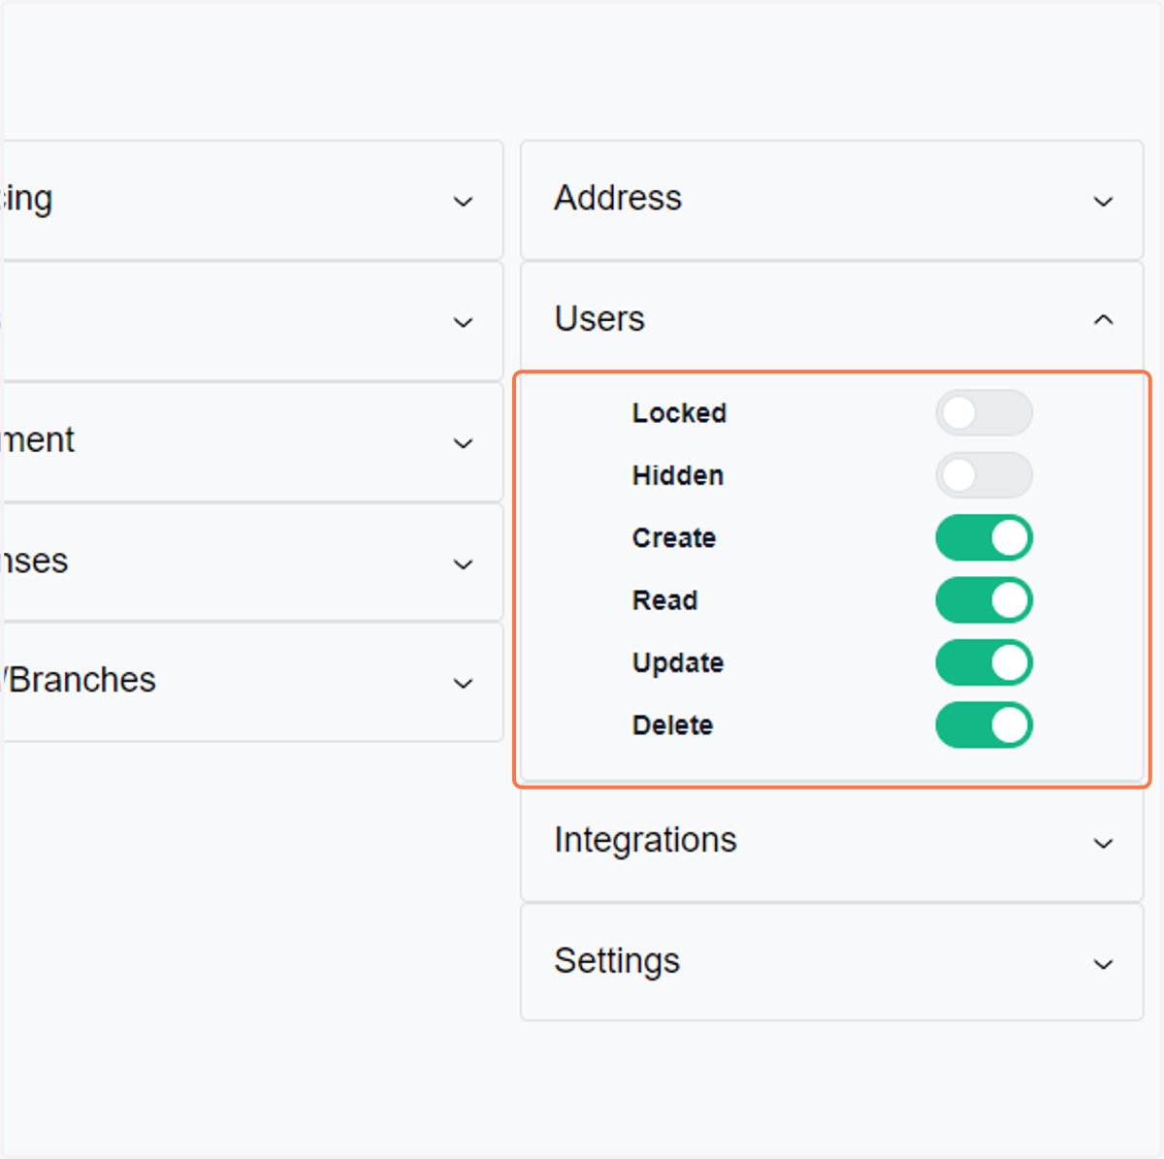Click the Read label
The image size is (1164, 1159).
[664, 600]
